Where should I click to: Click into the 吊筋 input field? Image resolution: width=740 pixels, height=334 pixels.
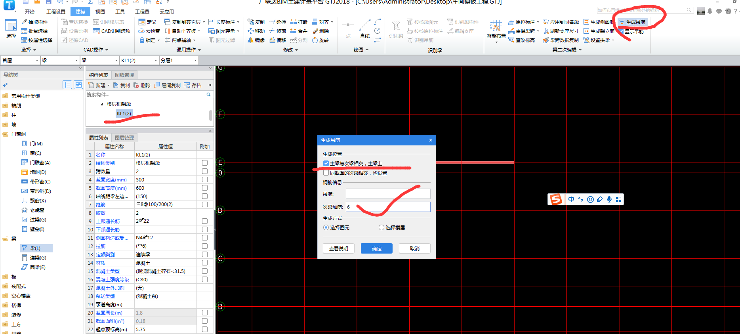(x=388, y=194)
